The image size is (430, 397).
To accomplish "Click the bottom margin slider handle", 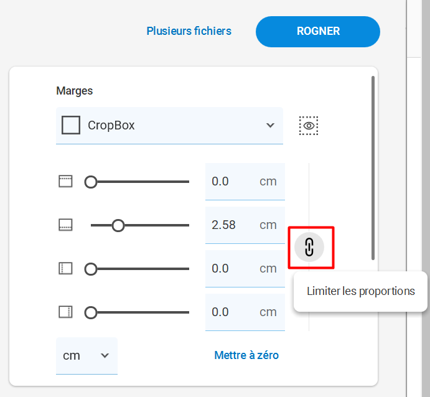I will coord(118,225).
